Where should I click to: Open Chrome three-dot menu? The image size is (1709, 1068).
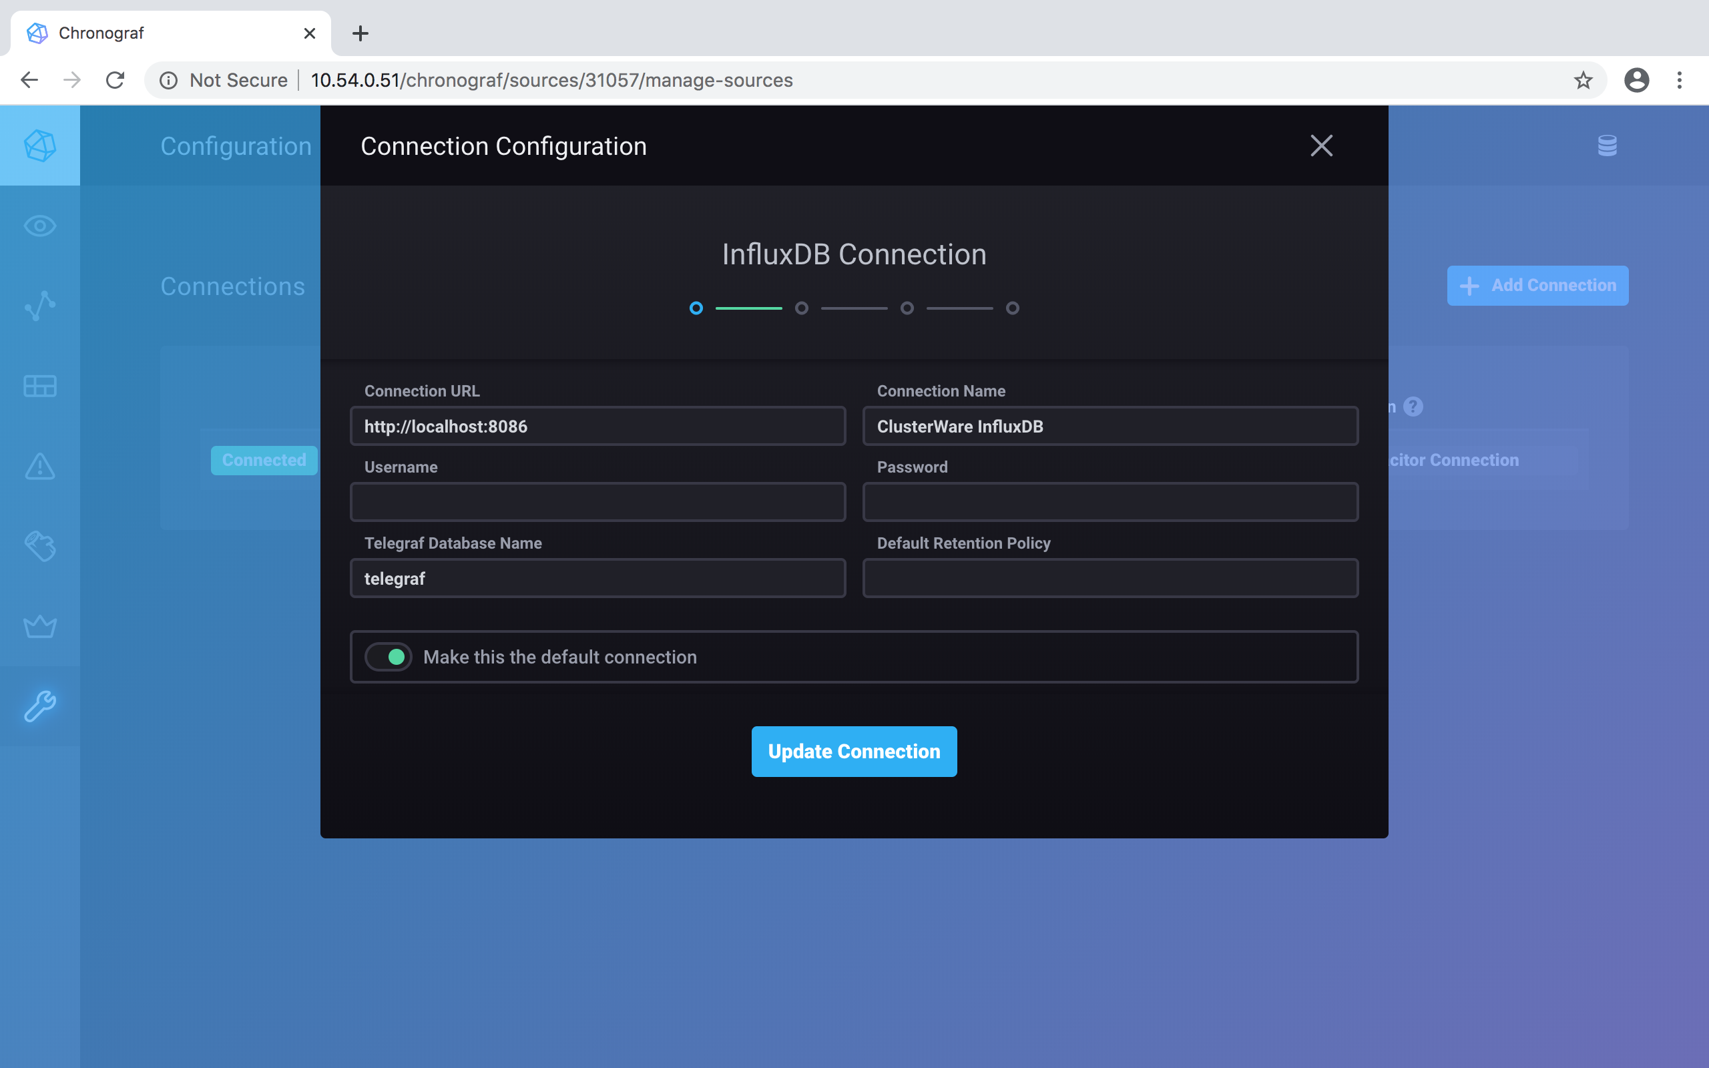pos(1680,80)
